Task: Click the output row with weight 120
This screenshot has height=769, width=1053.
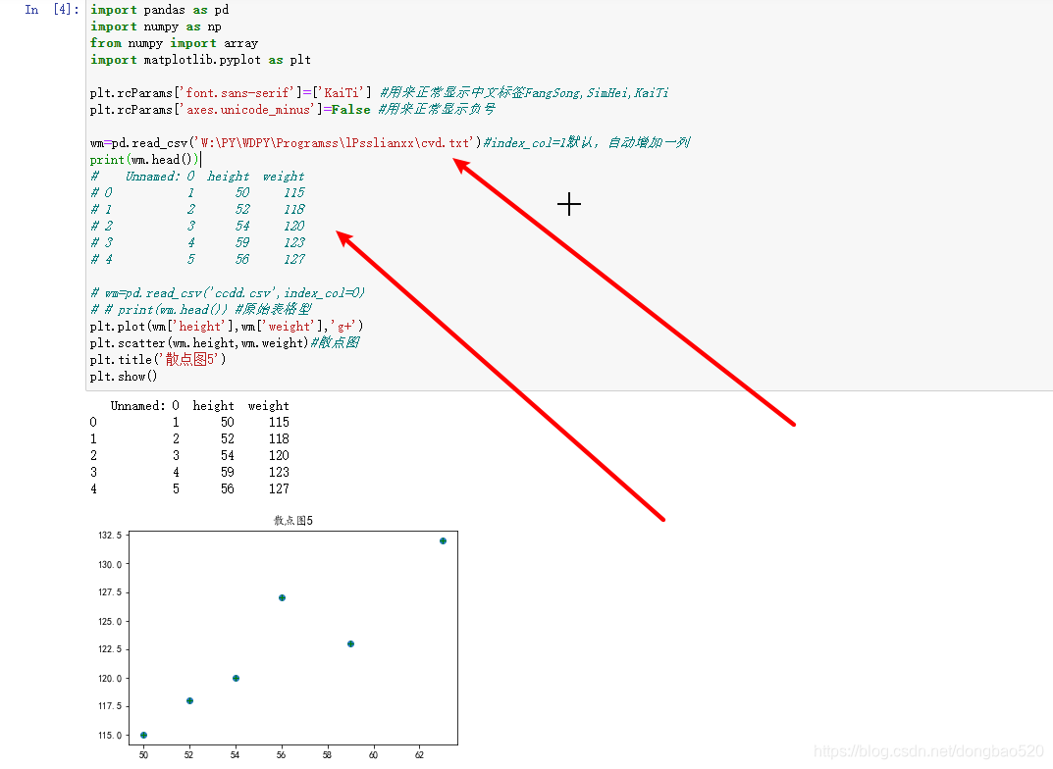Action: click(189, 456)
